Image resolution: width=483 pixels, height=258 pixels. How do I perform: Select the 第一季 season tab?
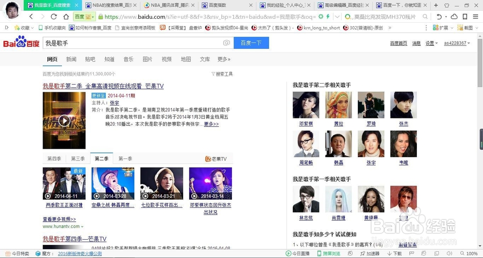coord(126,159)
